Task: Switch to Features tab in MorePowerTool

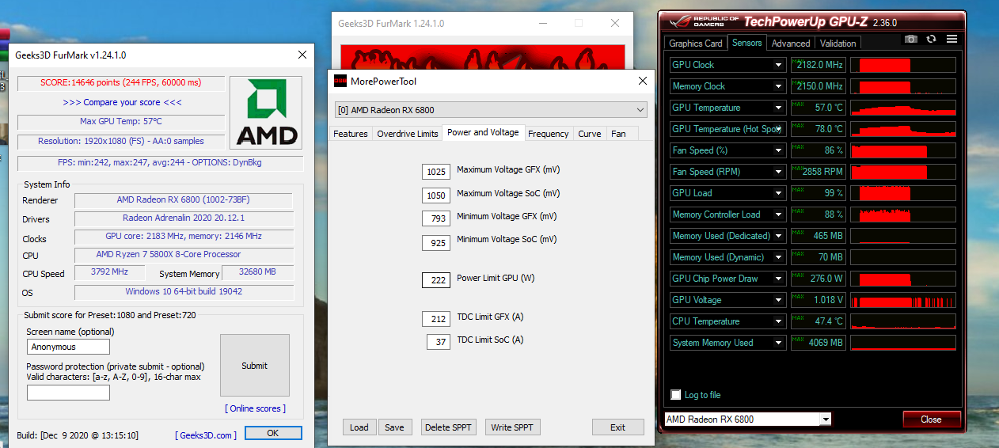Action: (x=351, y=134)
